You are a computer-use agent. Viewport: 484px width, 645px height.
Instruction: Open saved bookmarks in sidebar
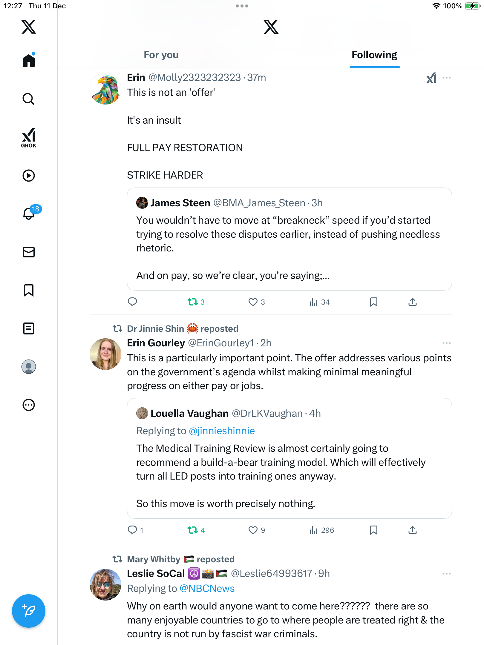29,290
